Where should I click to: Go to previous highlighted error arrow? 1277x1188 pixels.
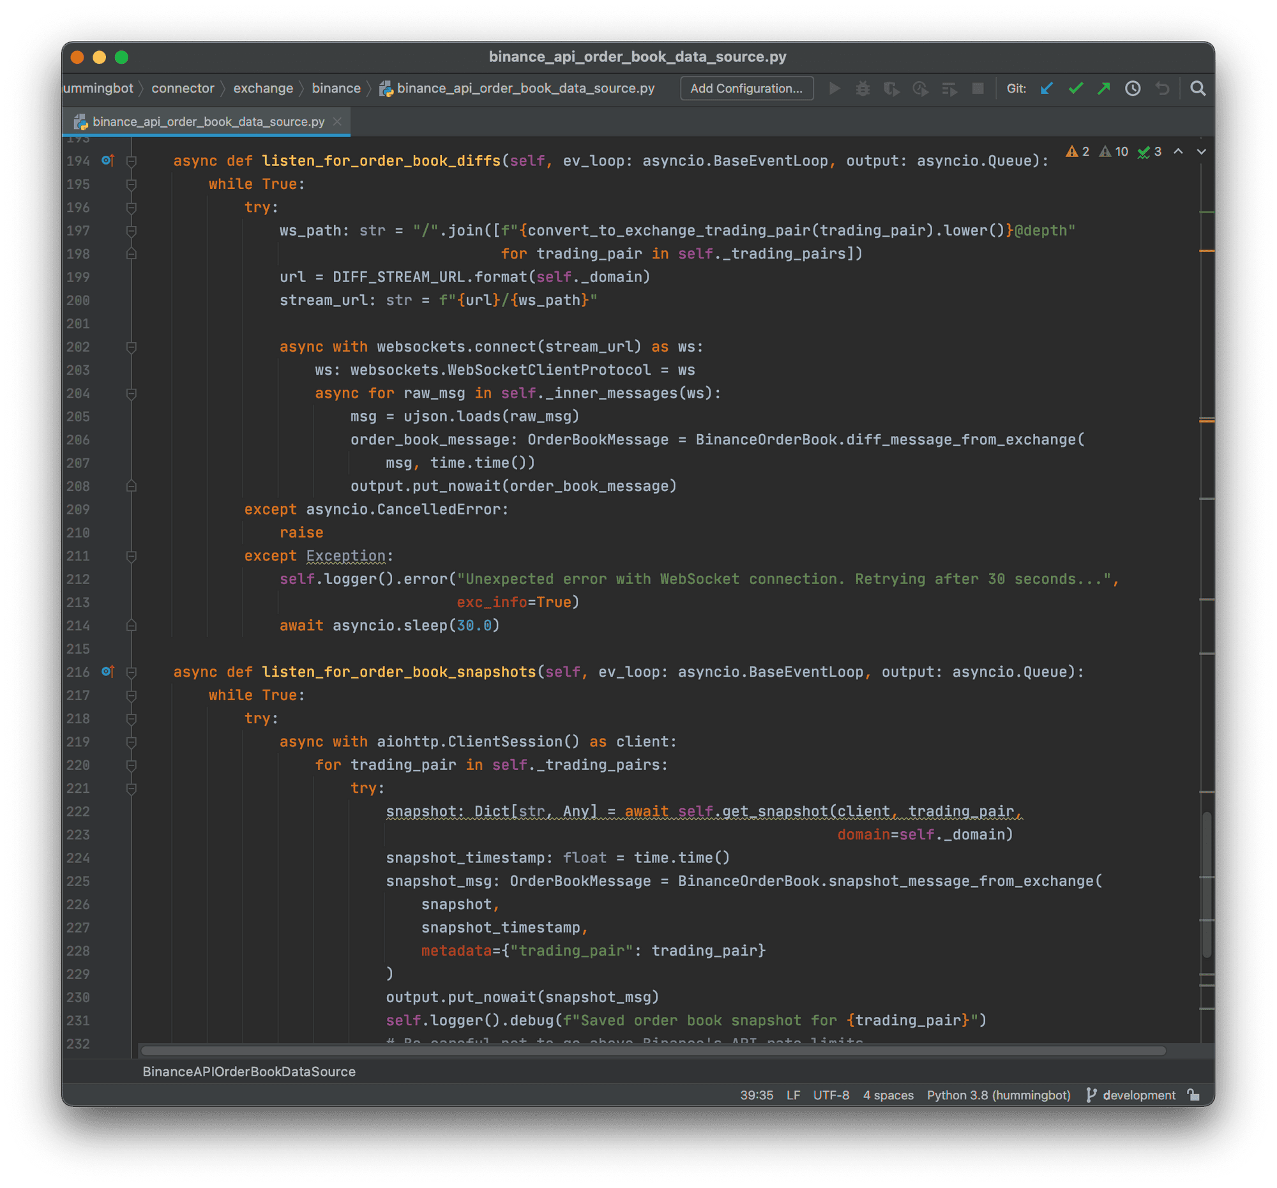[x=1178, y=151]
